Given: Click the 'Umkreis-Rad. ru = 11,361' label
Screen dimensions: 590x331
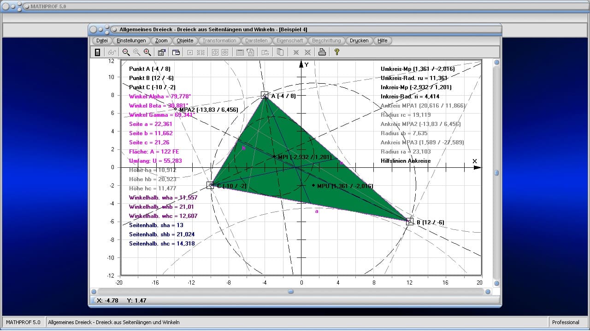Looking at the screenshot, I should point(414,78).
